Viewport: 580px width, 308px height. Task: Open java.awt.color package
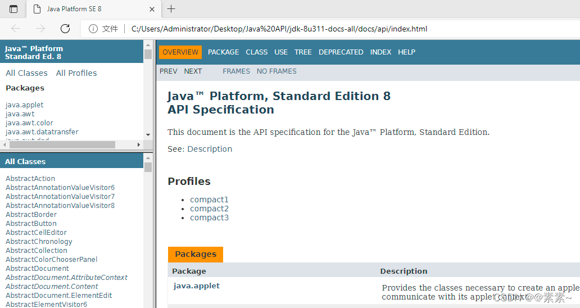point(29,123)
